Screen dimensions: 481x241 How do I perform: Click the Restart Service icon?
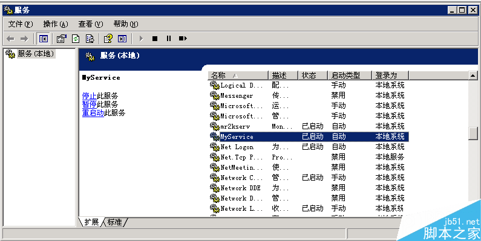point(183,39)
